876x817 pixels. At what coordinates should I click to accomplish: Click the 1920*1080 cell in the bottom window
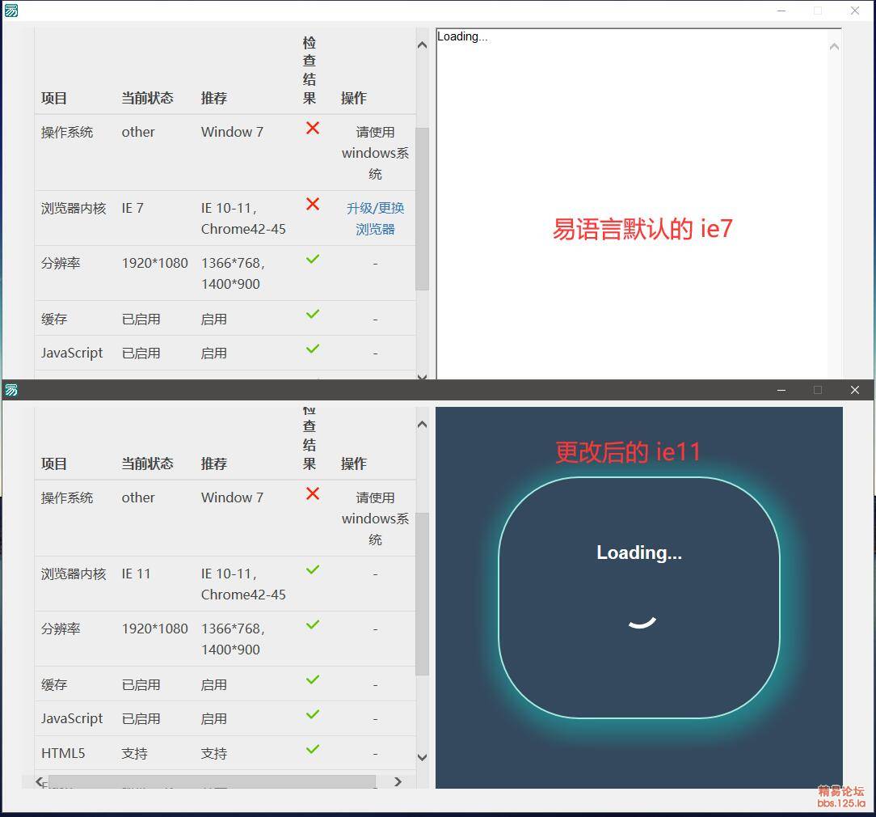click(x=154, y=629)
